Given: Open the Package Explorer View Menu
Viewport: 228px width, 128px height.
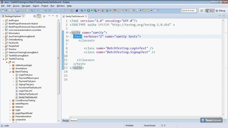Looking at the screenshot, I should point(49,16).
